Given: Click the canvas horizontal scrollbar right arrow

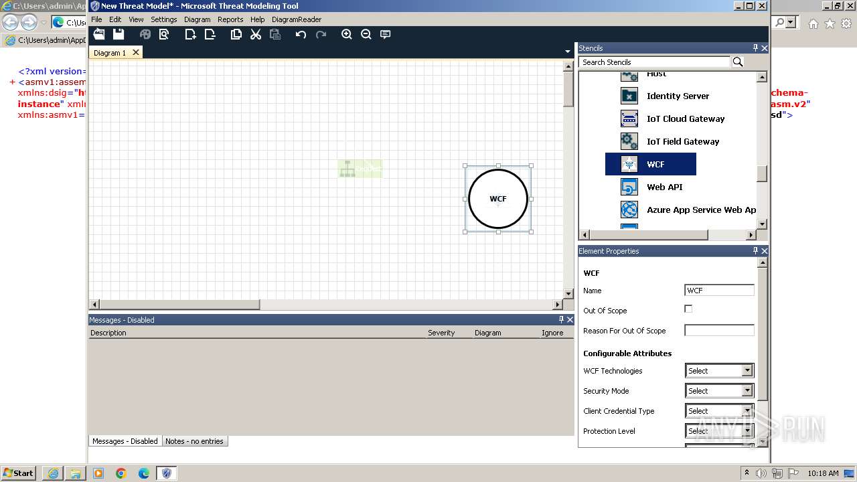Looking at the screenshot, I should pyautogui.click(x=558, y=305).
